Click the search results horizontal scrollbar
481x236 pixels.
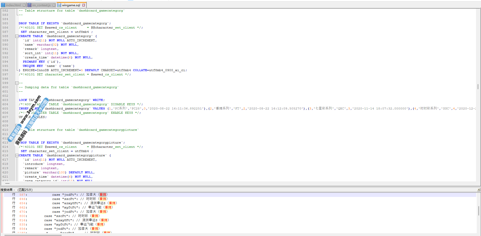click(33, 235)
